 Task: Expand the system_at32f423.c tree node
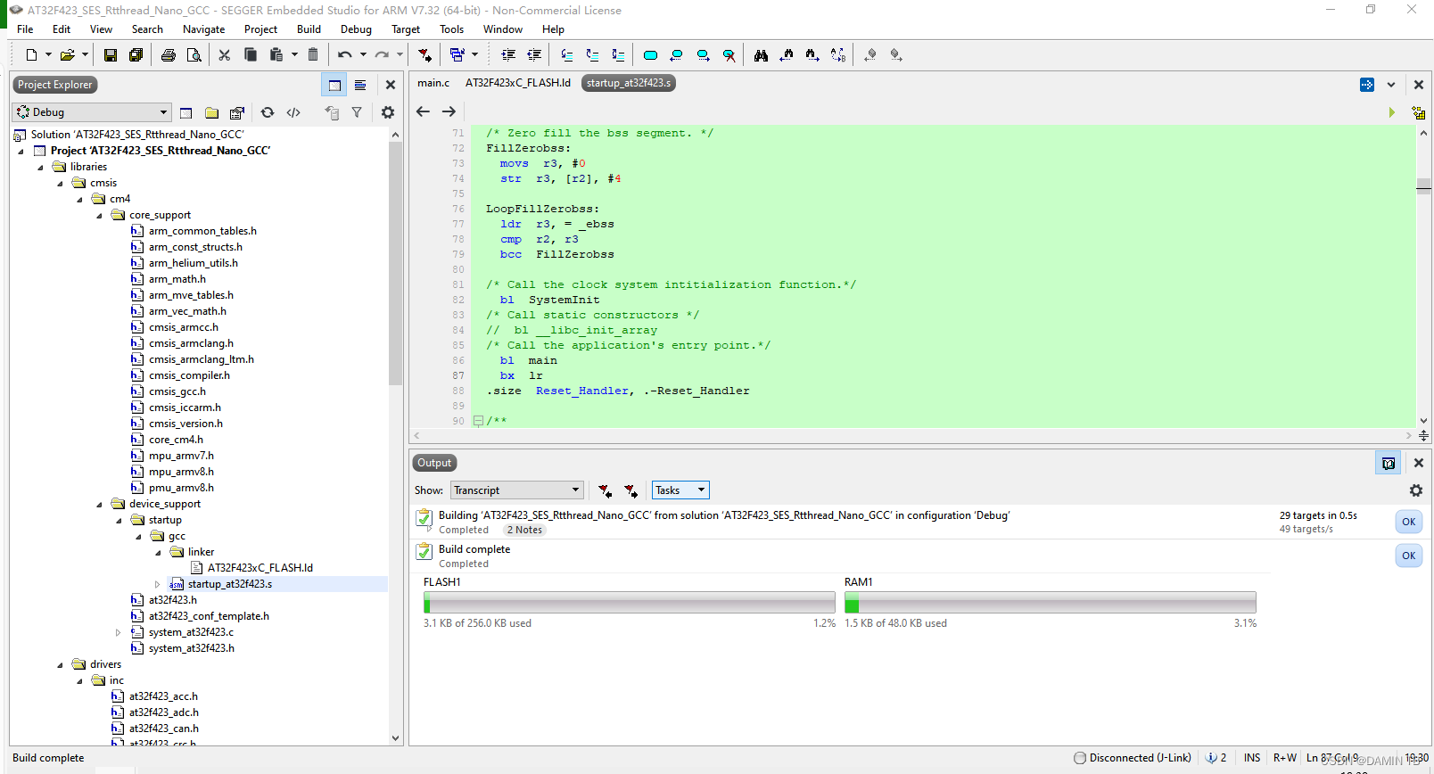click(x=118, y=632)
